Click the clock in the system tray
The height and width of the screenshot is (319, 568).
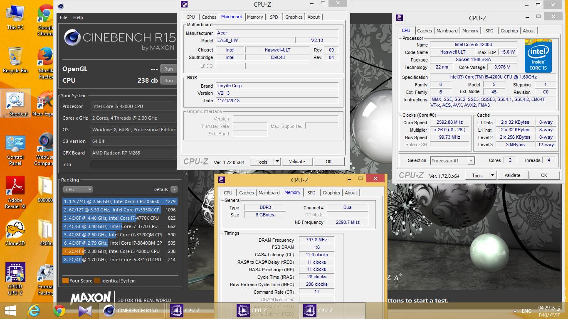tap(549, 311)
